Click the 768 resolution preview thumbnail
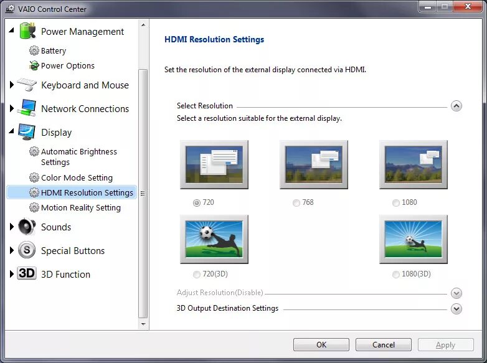 pos(314,164)
